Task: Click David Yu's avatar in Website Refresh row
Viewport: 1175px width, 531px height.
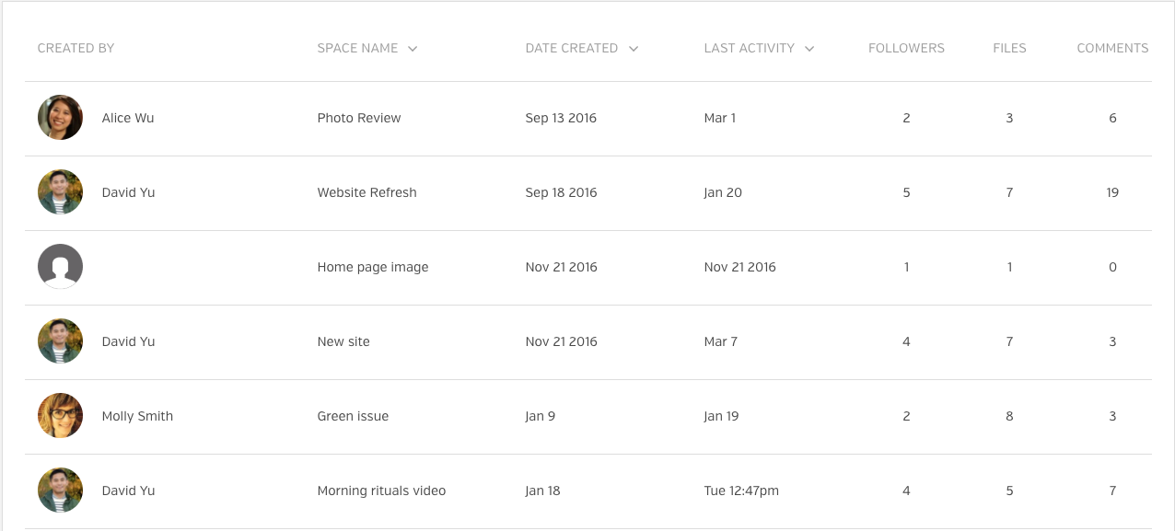Action: pos(60,192)
